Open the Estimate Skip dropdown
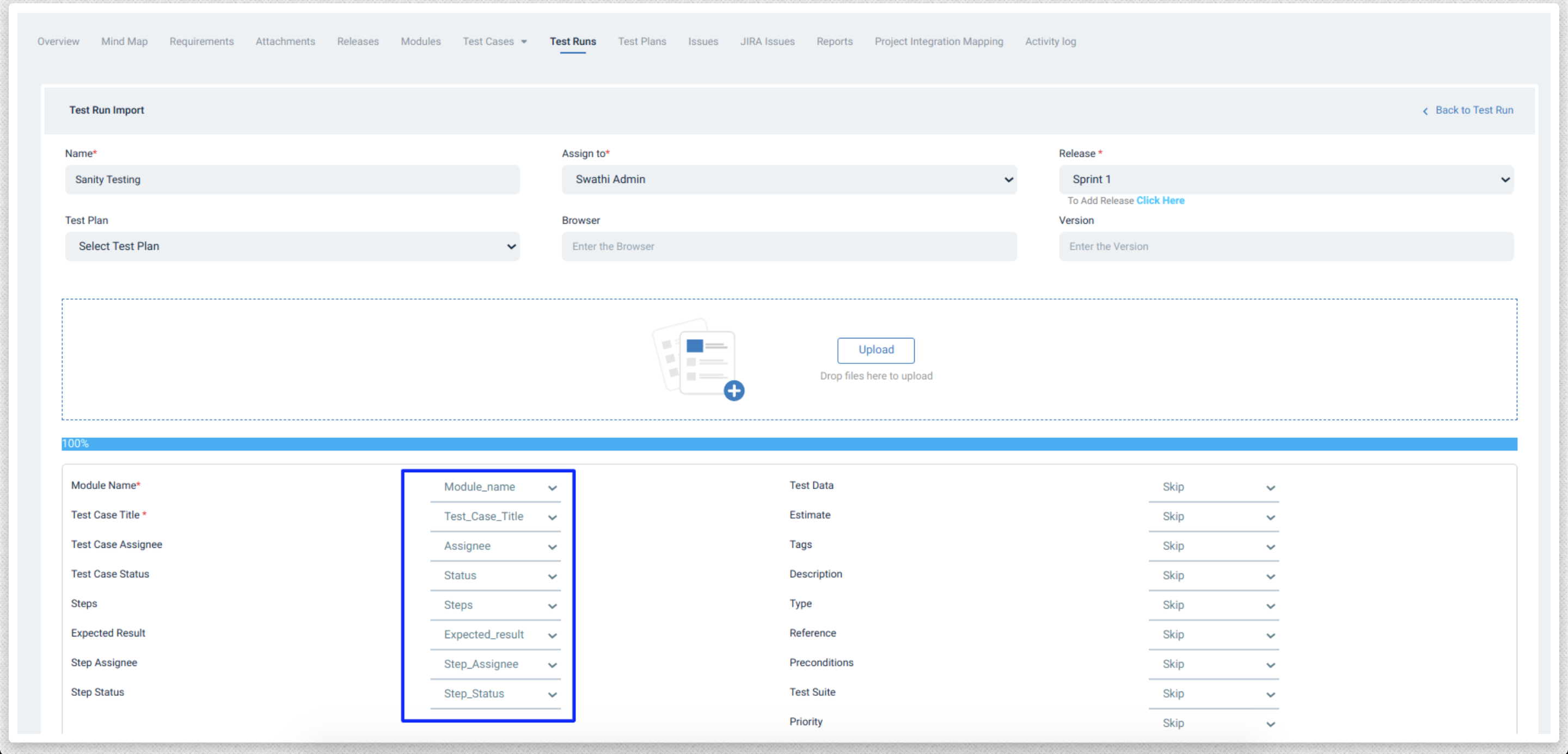Viewport: 1568px width, 754px height. click(x=1213, y=516)
